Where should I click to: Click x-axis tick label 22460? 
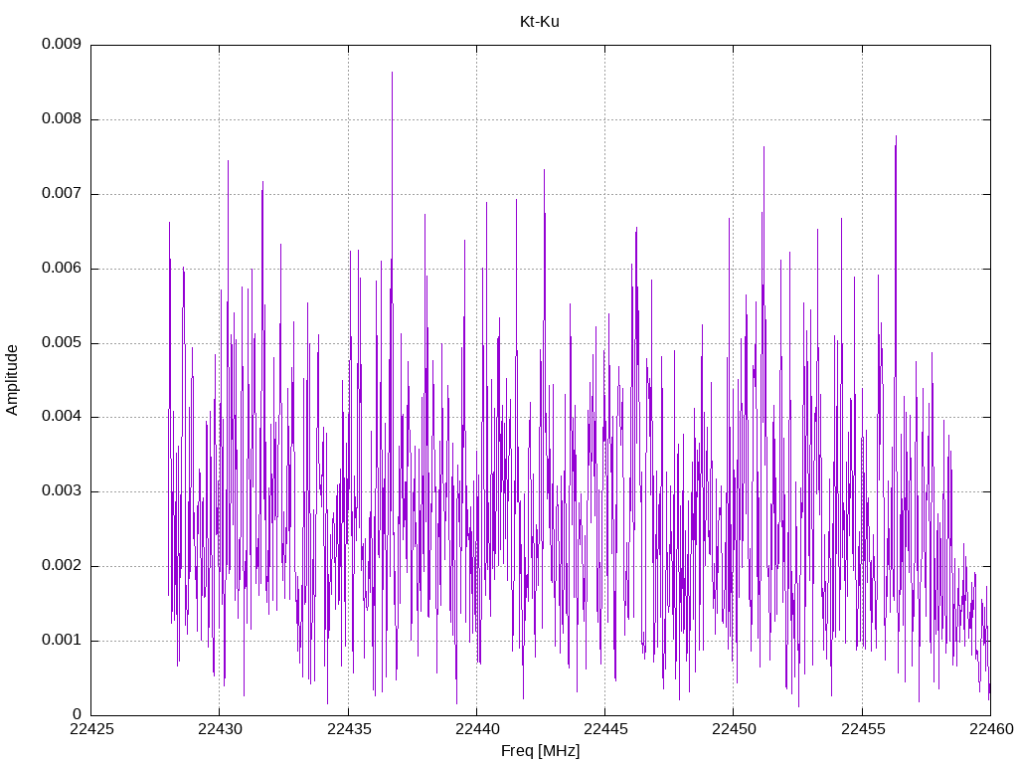(x=991, y=729)
